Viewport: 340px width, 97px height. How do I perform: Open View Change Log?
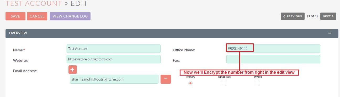tap(70, 16)
